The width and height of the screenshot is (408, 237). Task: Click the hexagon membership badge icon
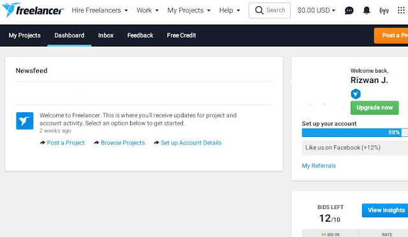pos(356,94)
